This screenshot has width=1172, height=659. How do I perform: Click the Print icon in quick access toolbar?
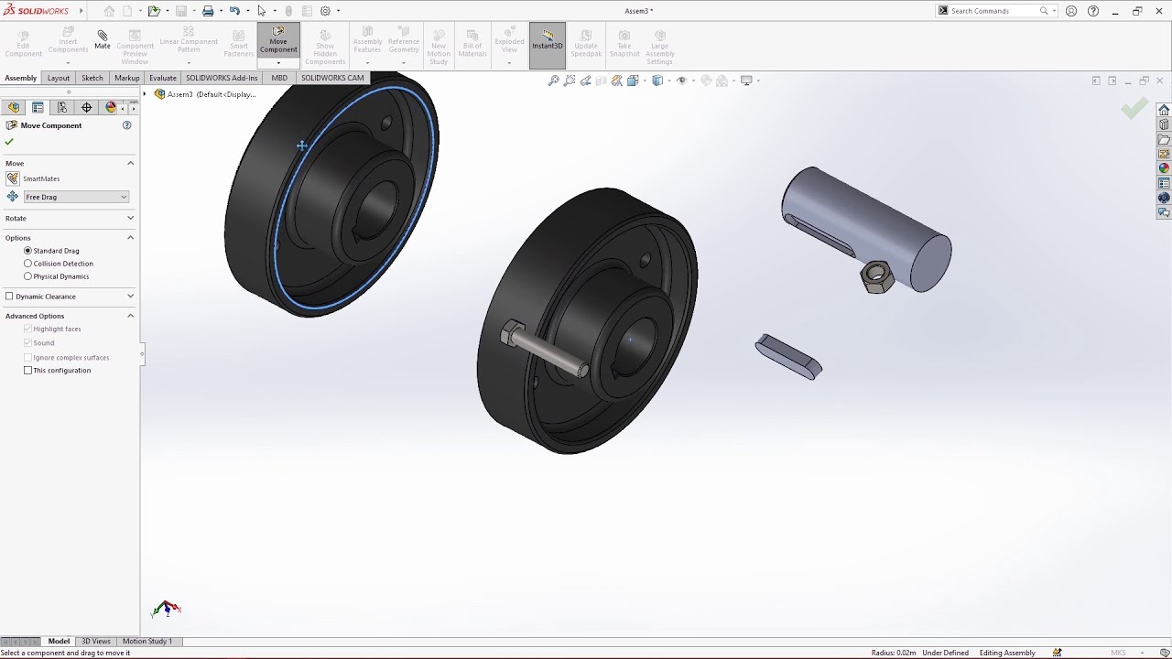tap(208, 11)
